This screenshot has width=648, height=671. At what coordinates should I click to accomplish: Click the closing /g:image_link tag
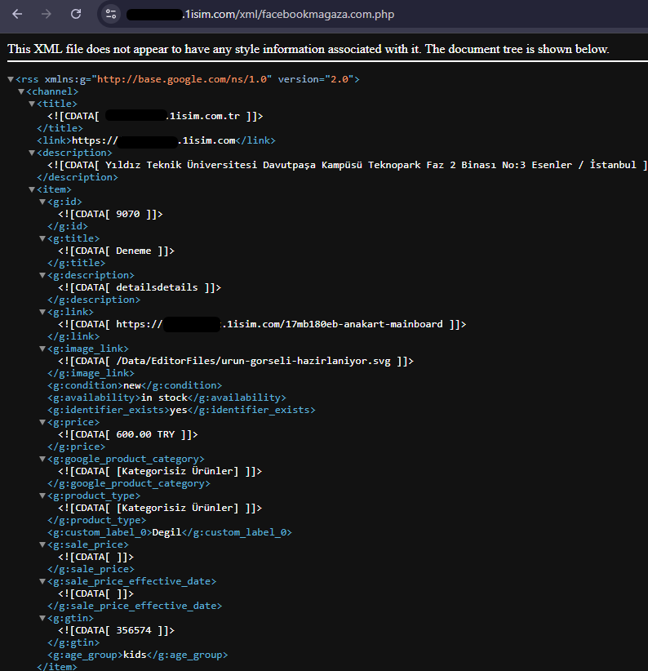click(91, 373)
